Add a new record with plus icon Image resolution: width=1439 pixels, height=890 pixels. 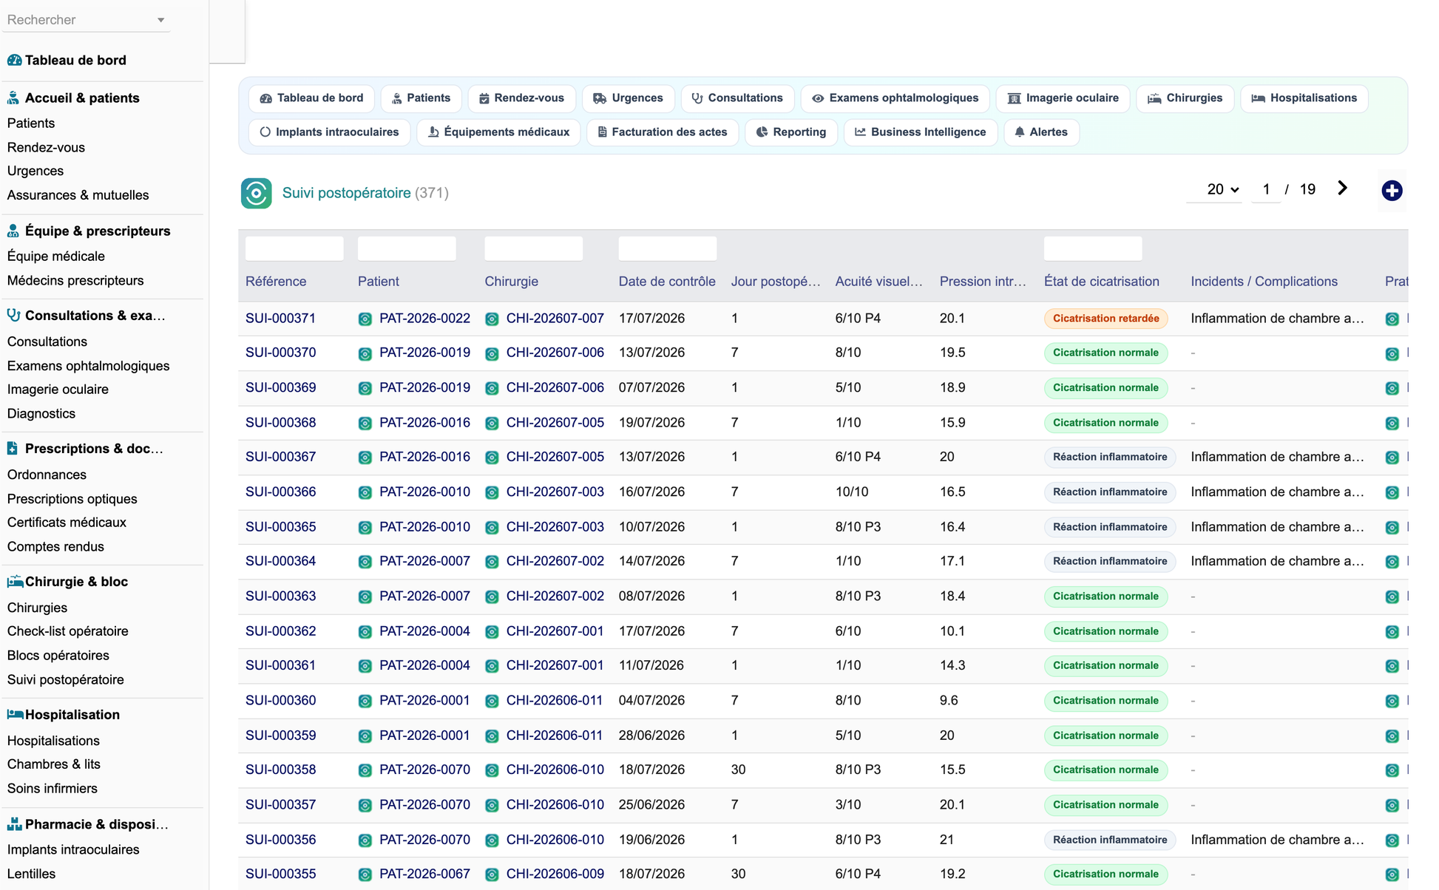point(1392,191)
